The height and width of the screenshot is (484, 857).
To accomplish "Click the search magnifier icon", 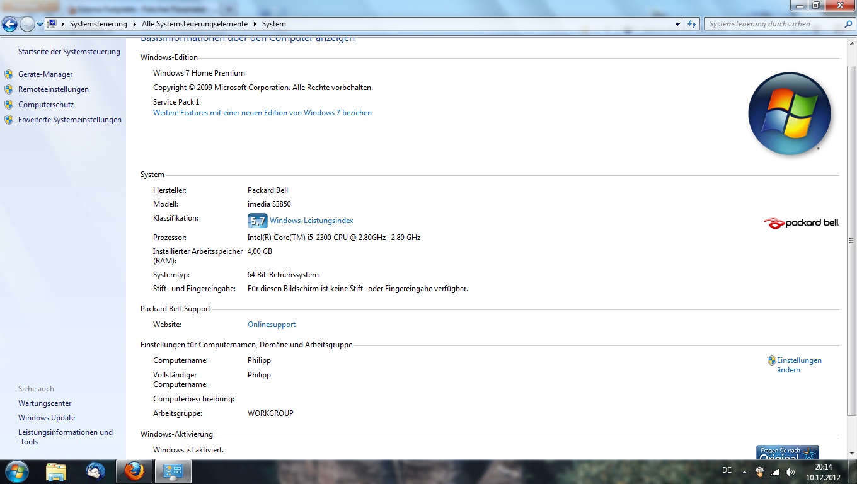I will click(x=848, y=24).
